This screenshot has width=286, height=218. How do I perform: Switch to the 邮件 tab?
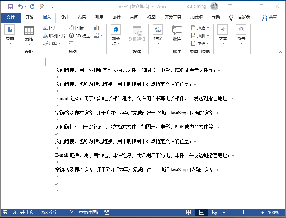[x=117, y=17]
